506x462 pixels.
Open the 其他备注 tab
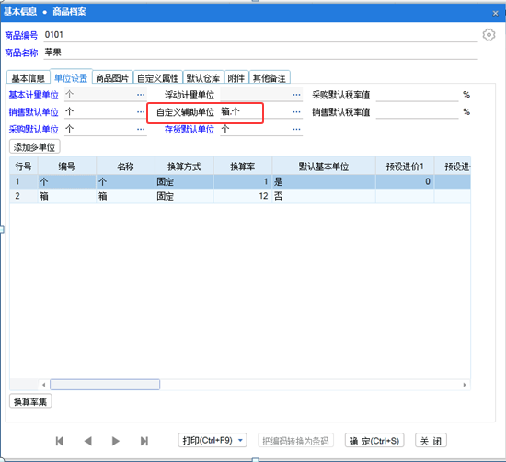(x=270, y=78)
